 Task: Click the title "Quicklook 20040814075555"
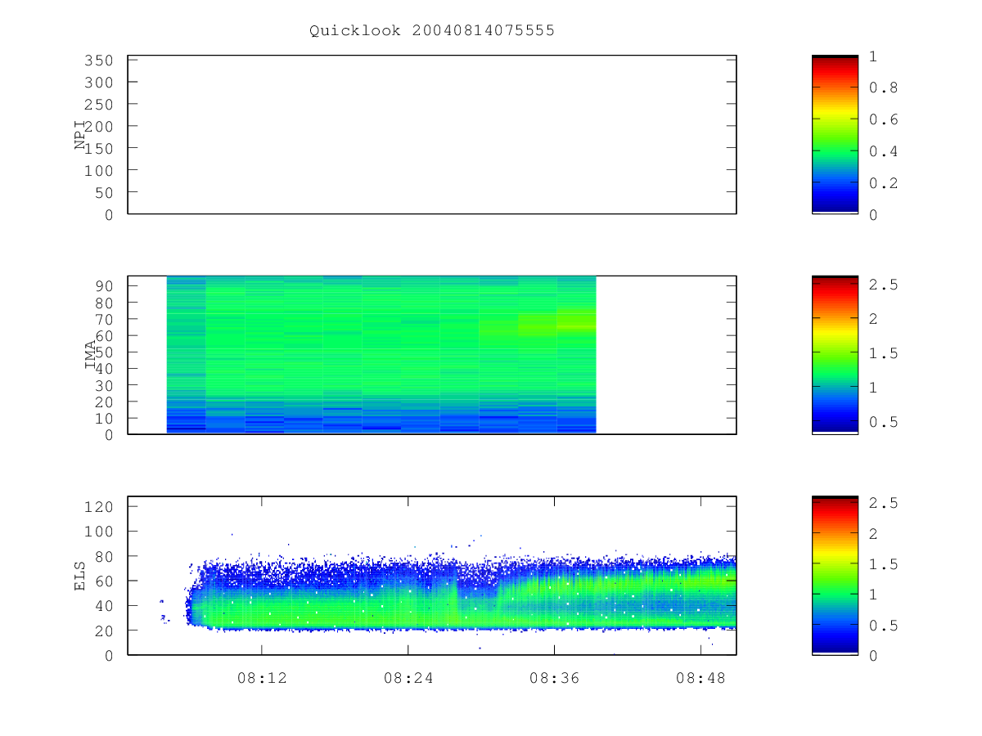pos(432,30)
